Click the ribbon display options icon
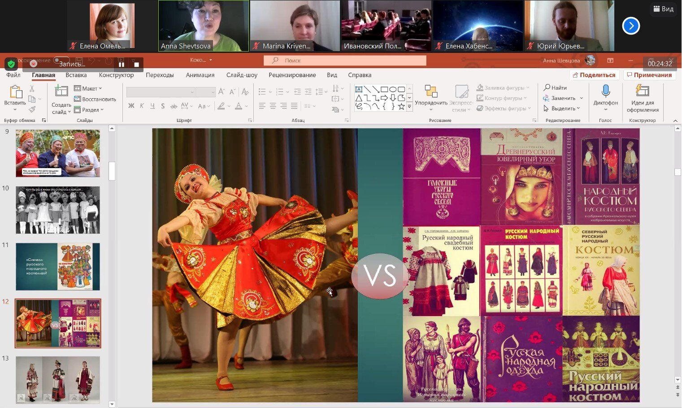This screenshot has height=408, width=682. coord(610,60)
